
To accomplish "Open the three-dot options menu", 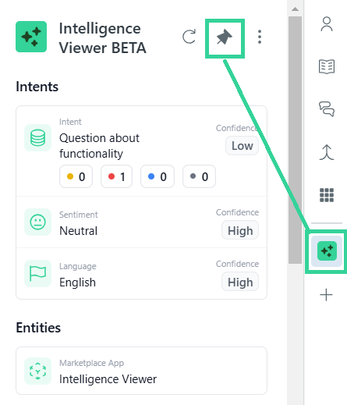I will tap(259, 37).
